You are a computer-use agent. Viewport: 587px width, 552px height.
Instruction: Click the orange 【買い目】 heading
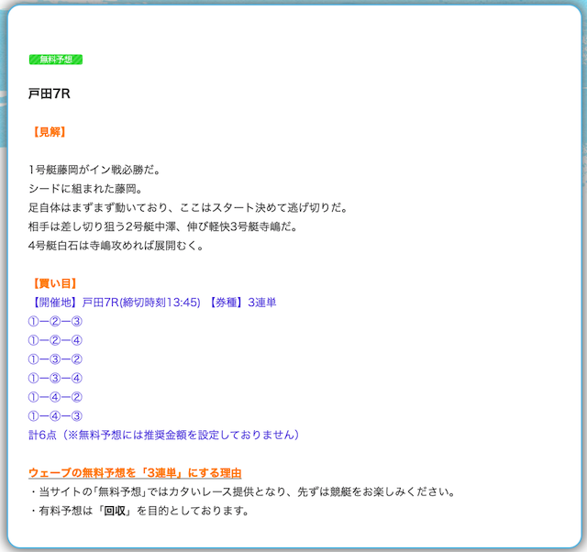click(55, 283)
